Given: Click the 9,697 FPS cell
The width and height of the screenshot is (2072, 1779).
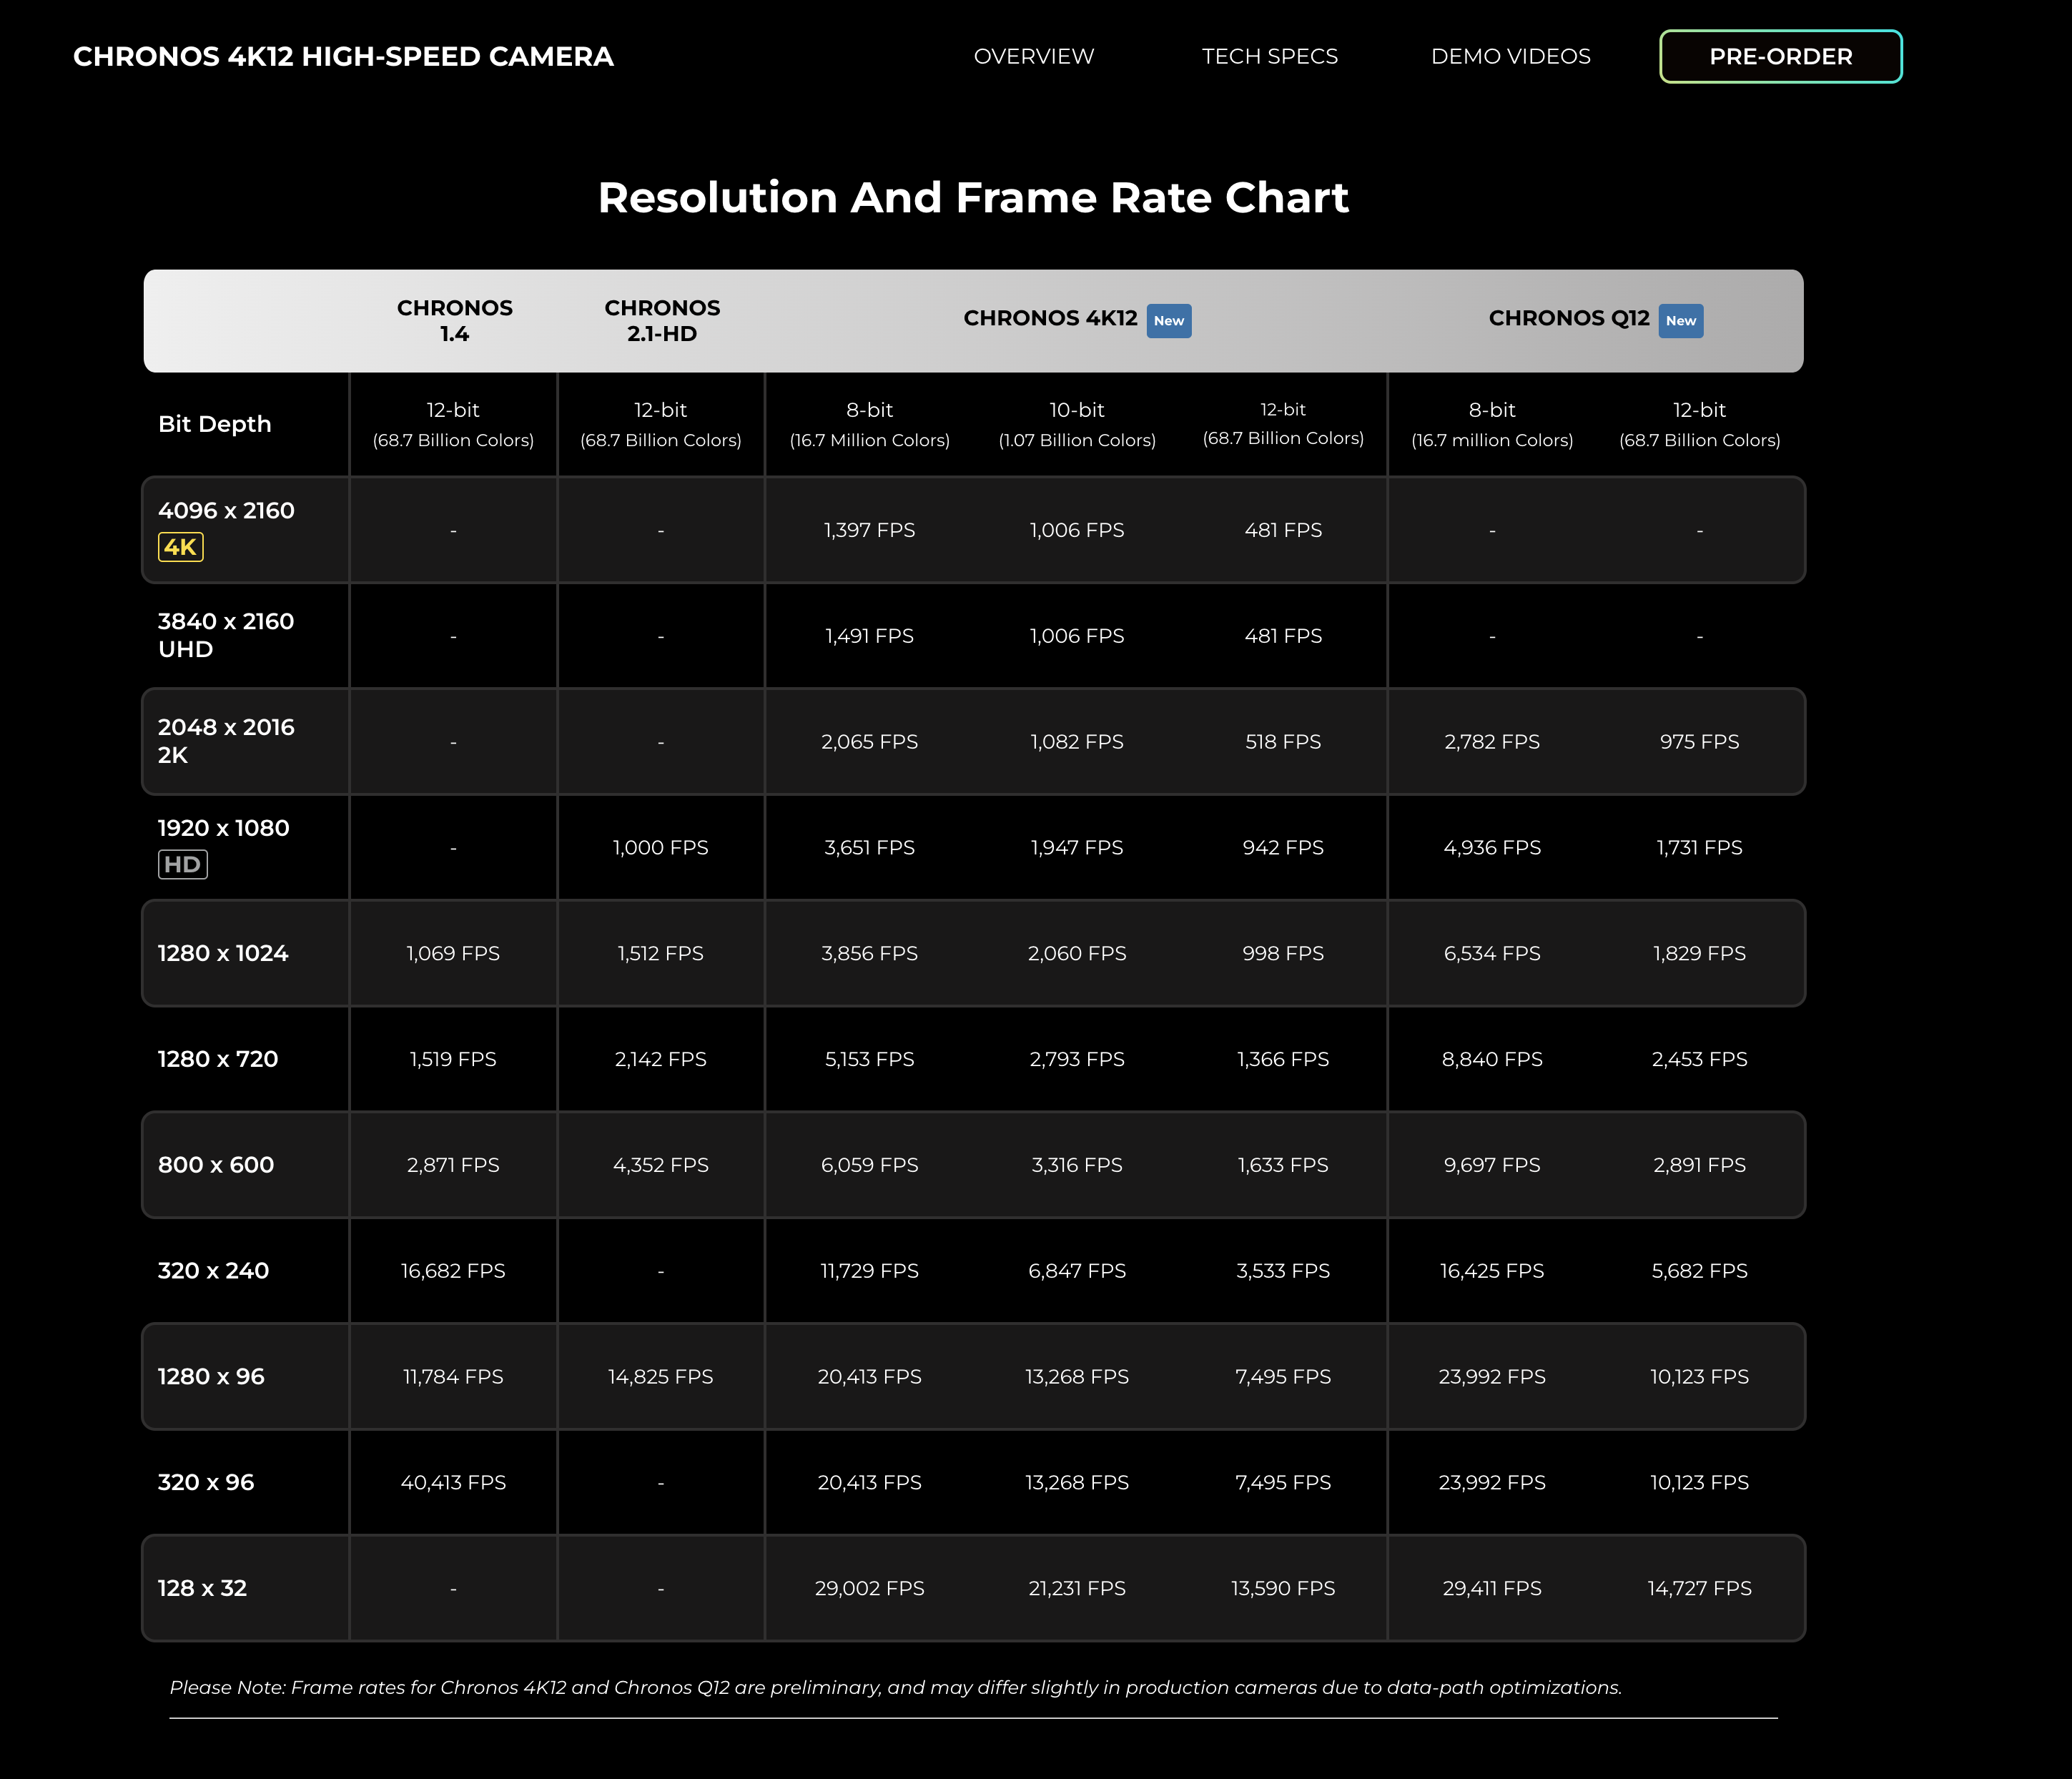Looking at the screenshot, I should pyautogui.click(x=1492, y=1165).
